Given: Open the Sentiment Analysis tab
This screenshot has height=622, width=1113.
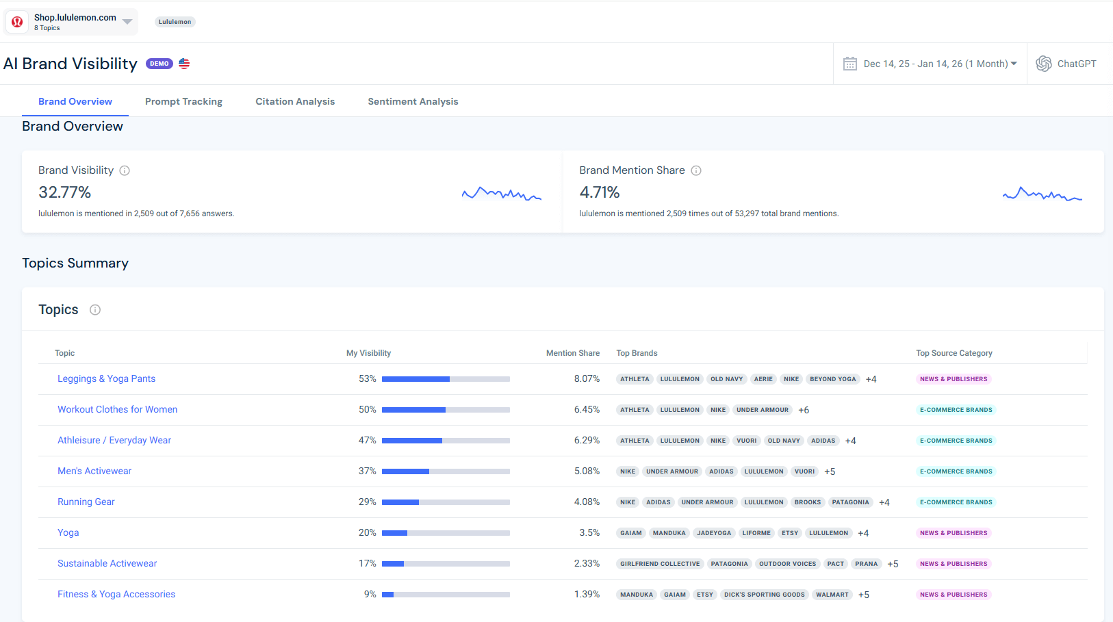Looking at the screenshot, I should pos(413,101).
